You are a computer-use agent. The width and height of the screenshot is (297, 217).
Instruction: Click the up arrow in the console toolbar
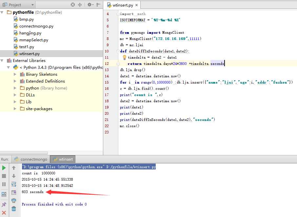point(14,168)
